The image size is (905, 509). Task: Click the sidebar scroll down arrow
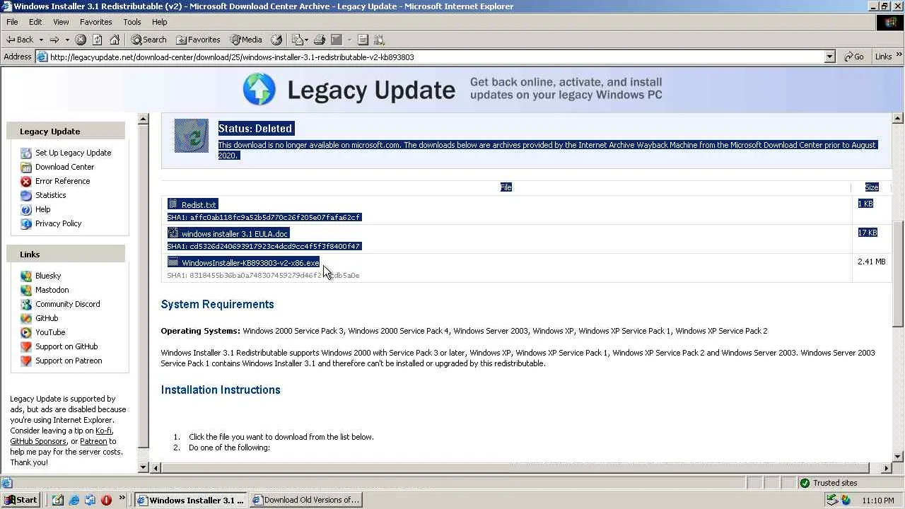144,467
